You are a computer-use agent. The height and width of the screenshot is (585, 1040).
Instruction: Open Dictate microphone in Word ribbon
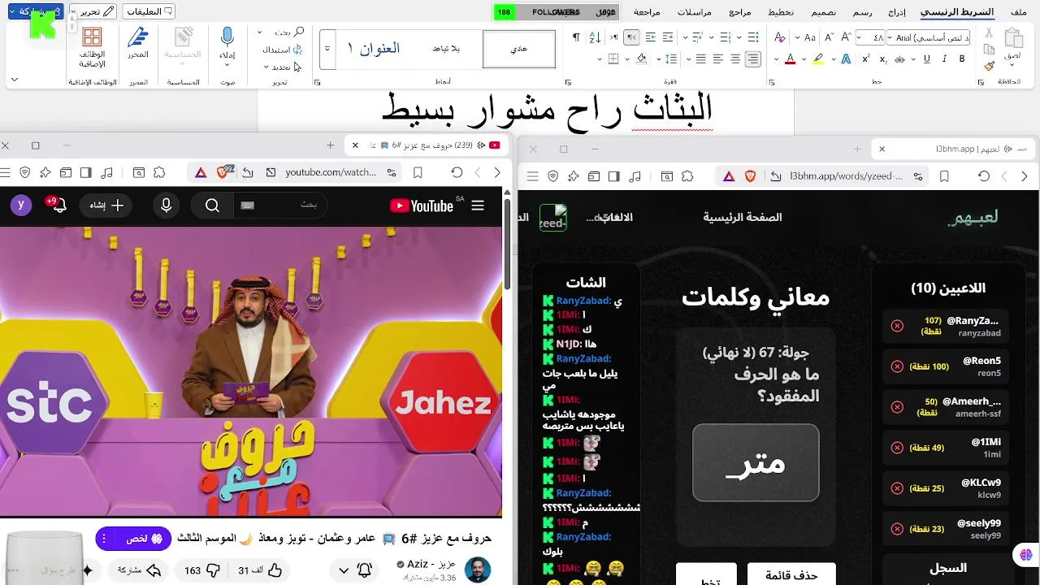(227, 42)
